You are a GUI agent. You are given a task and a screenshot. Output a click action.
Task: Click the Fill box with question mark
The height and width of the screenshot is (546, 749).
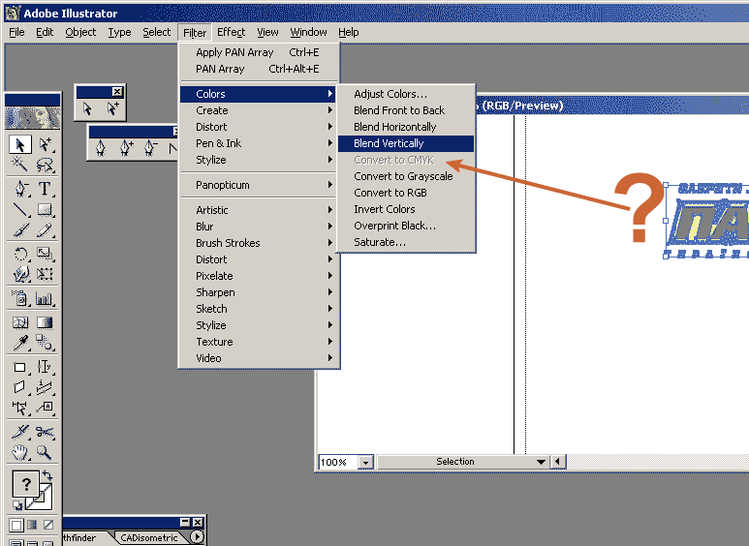pos(26,484)
